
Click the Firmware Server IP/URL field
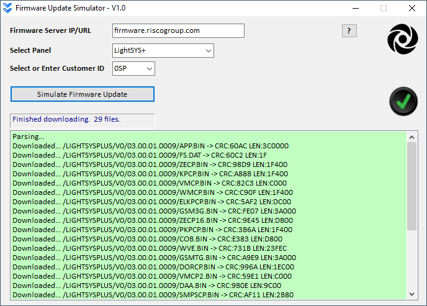178,31
